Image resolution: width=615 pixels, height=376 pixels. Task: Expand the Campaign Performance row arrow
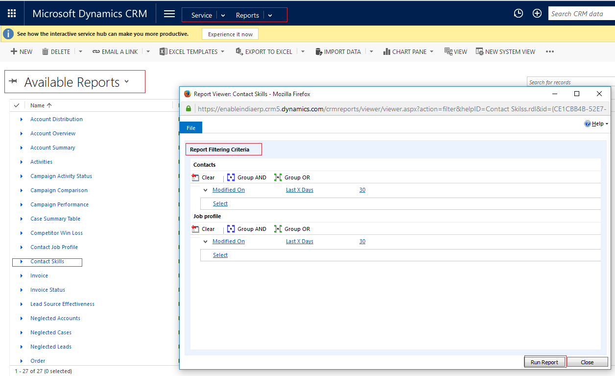pyautogui.click(x=22, y=204)
